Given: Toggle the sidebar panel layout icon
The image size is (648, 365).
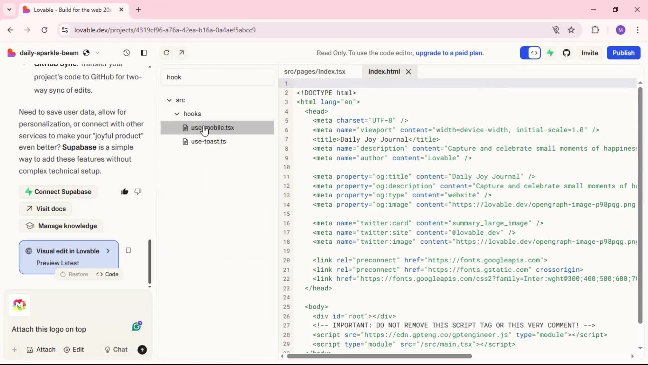Looking at the screenshot, I should pos(143,53).
